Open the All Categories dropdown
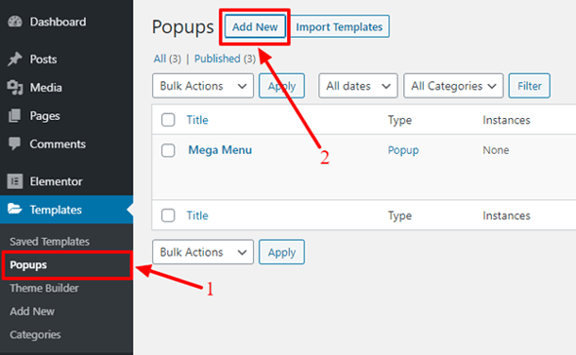Viewport: 576px width, 355px height. [453, 86]
